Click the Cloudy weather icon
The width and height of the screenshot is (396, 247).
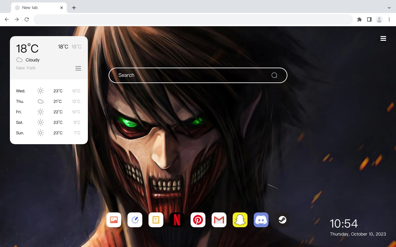[x=19, y=60]
